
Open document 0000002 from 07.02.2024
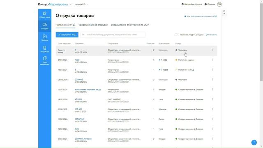coord(79,79)
